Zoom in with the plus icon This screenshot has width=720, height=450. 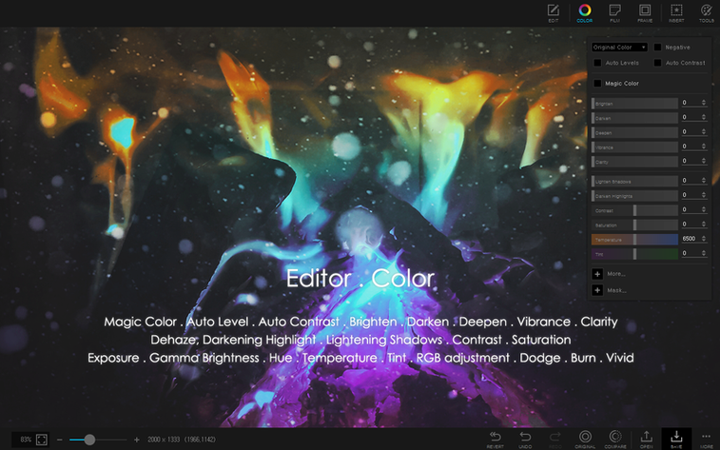click(x=136, y=440)
